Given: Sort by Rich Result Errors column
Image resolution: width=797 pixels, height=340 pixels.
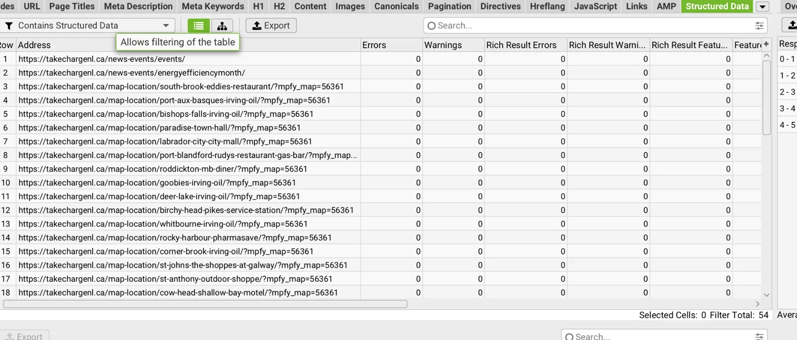Looking at the screenshot, I should pyautogui.click(x=525, y=45).
